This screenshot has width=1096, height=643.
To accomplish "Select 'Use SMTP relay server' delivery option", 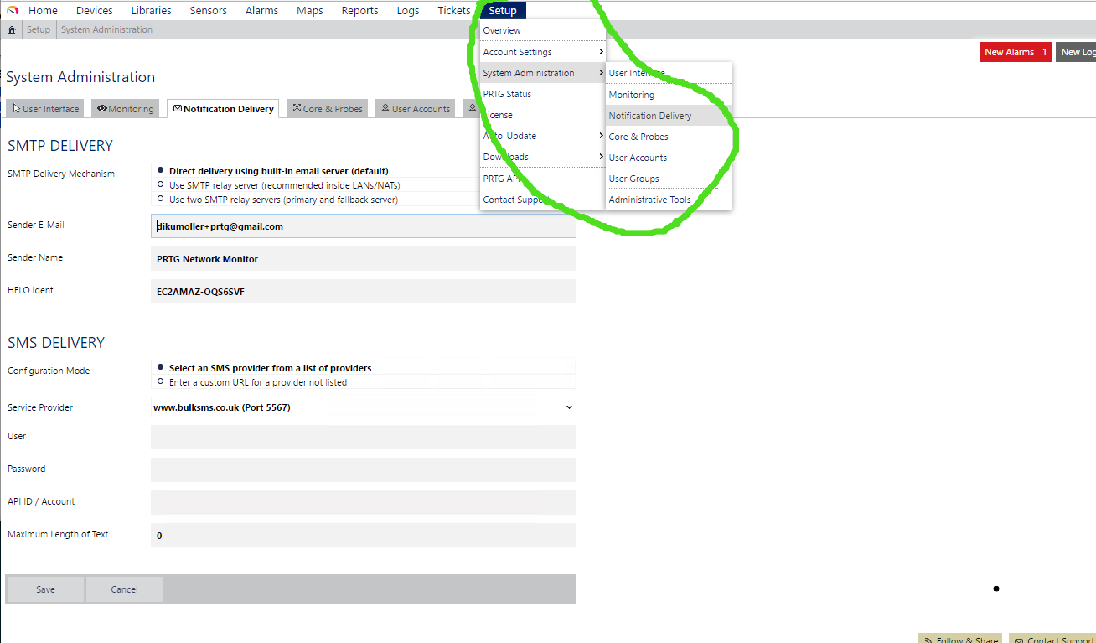I will click(x=161, y=184).
